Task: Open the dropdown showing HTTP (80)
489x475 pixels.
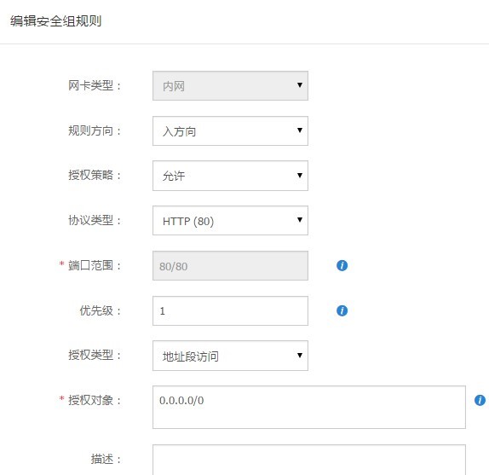Action: click(230, 220)
